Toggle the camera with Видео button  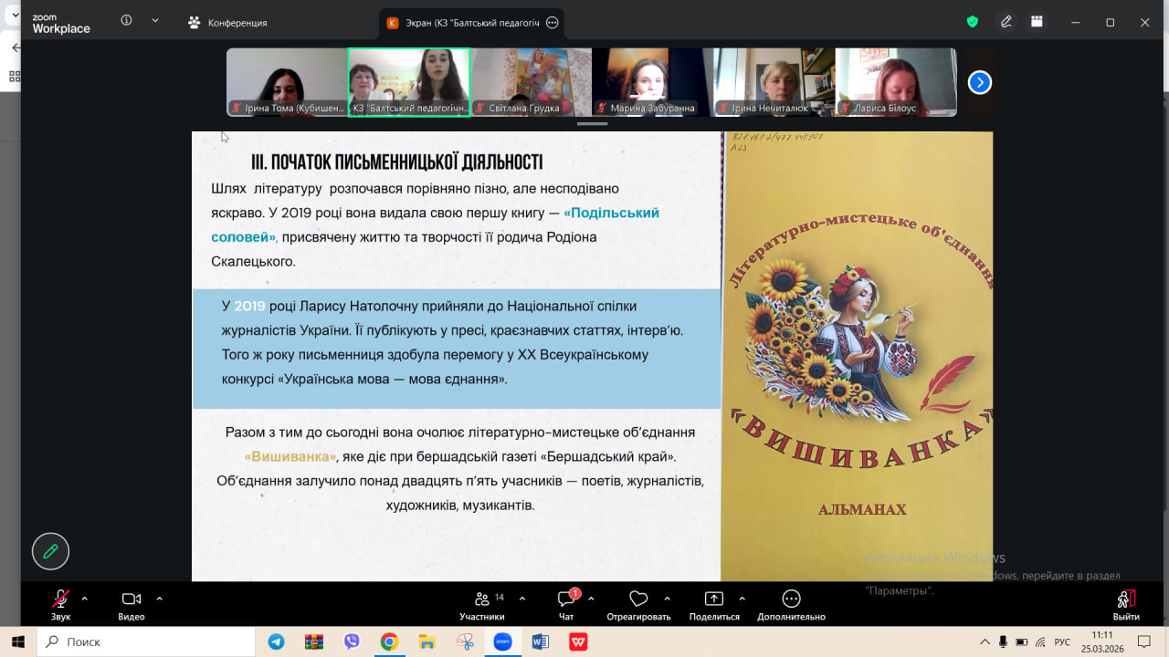coord(131,603)
